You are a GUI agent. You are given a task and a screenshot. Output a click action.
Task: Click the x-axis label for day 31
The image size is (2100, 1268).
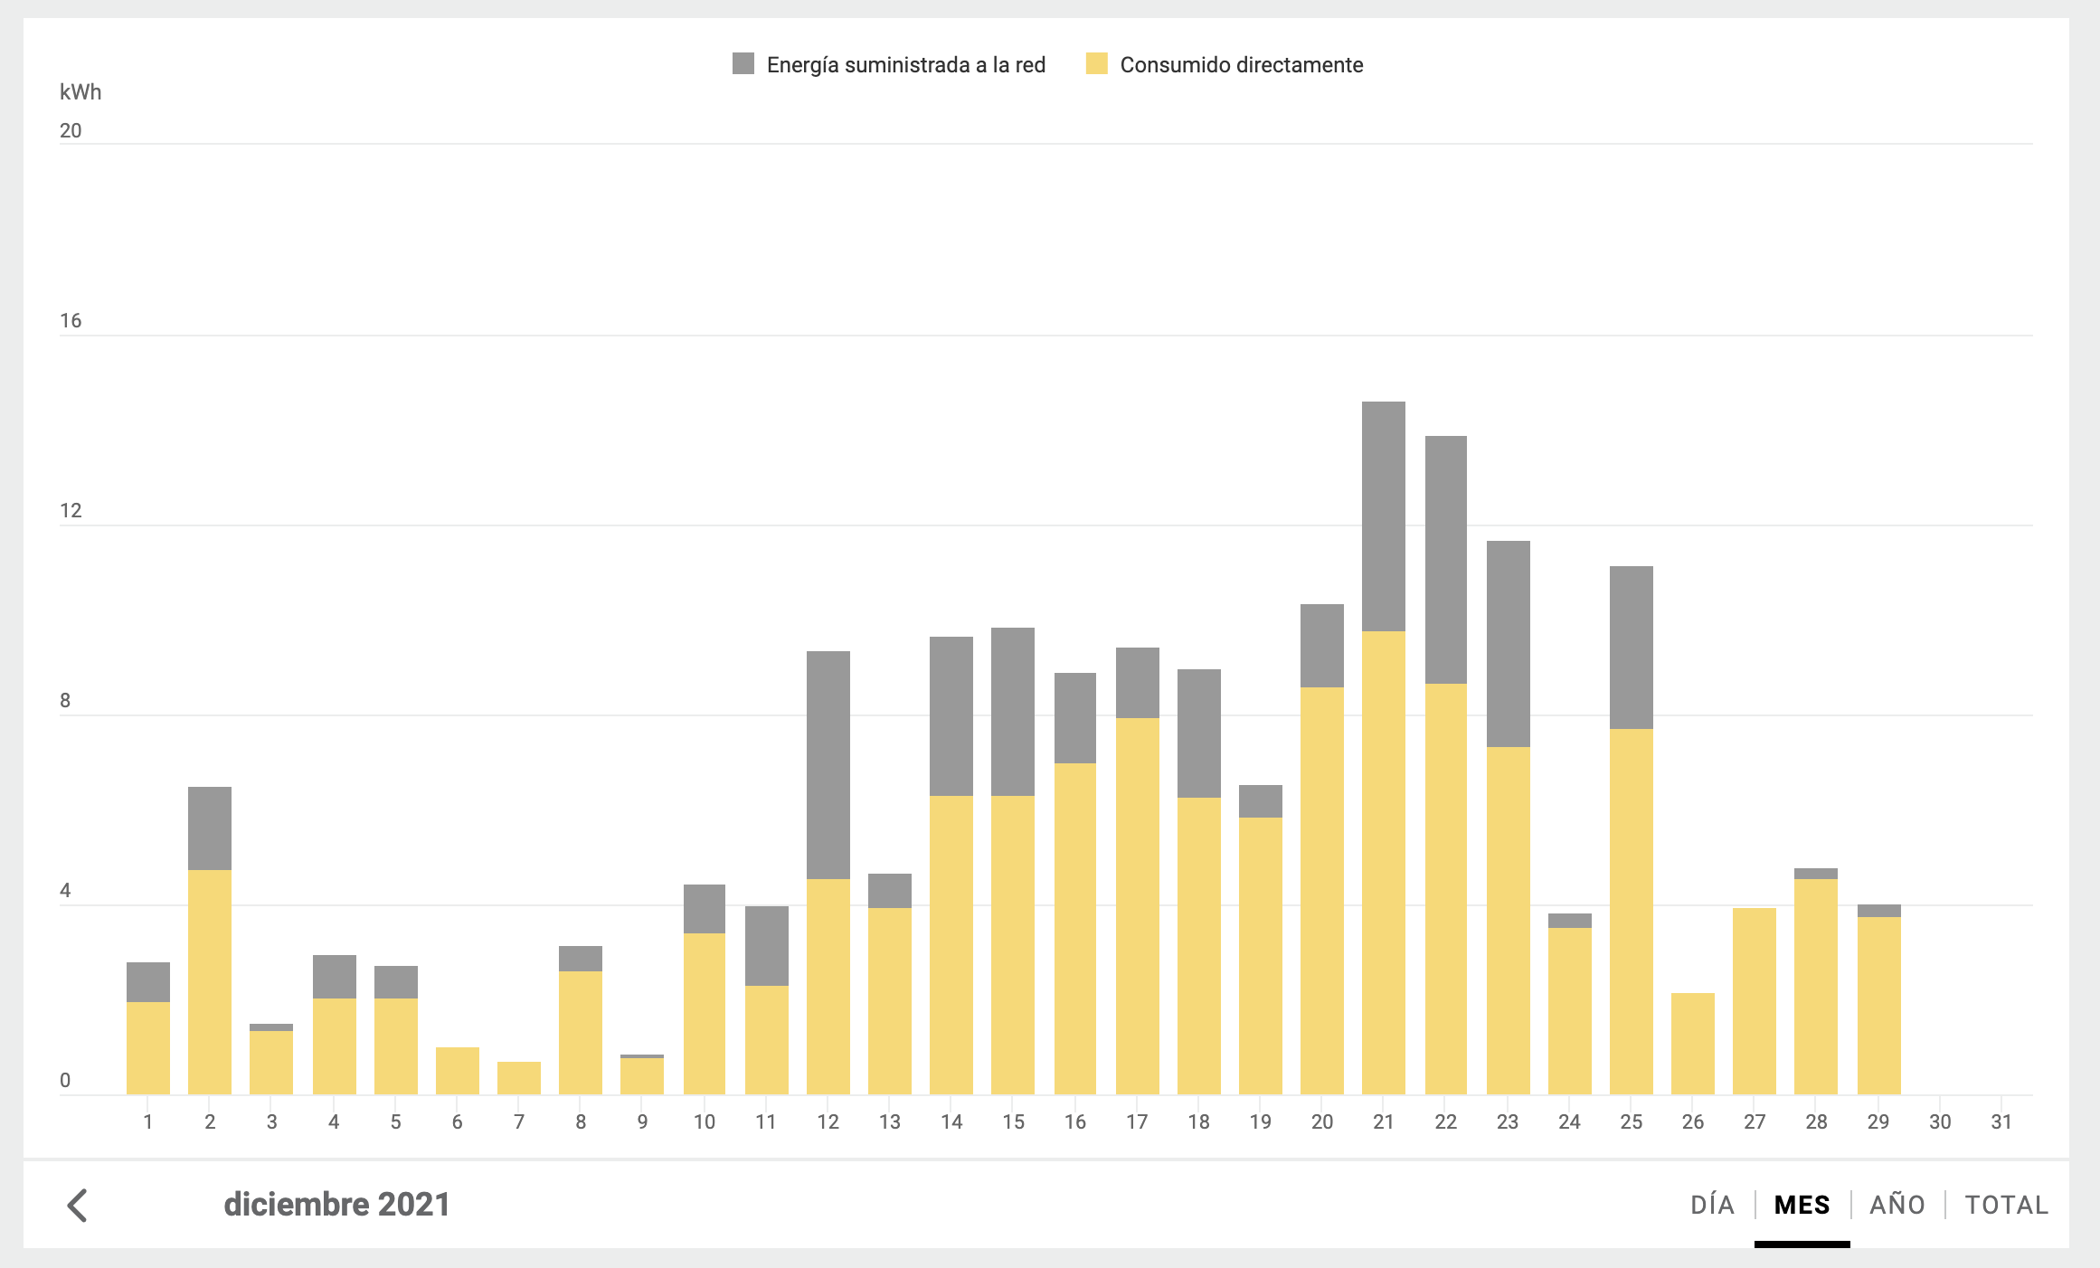point(2001,1122)
